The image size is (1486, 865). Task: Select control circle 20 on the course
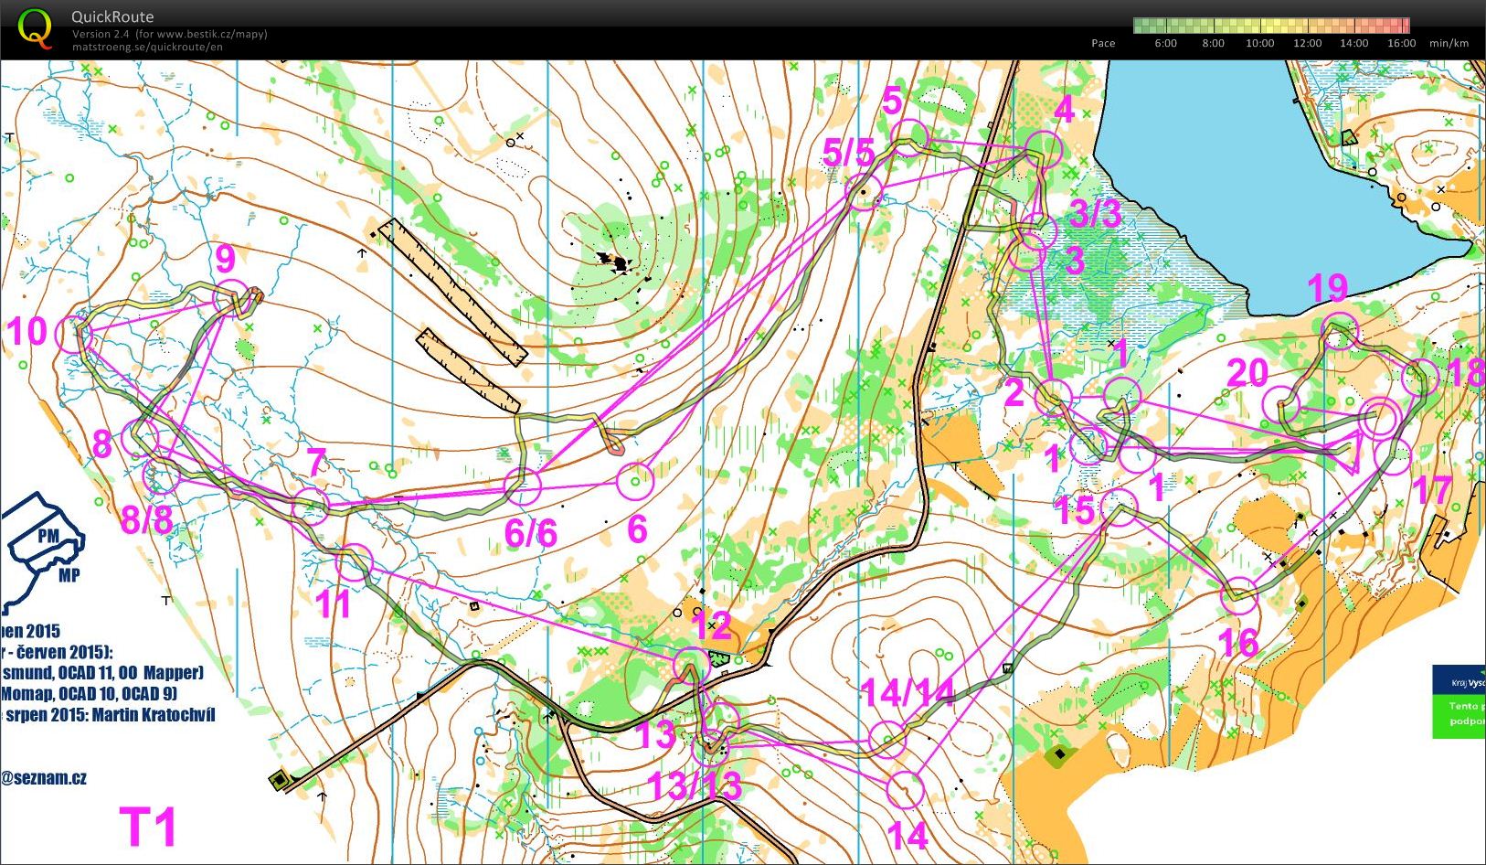point(1281,403)
